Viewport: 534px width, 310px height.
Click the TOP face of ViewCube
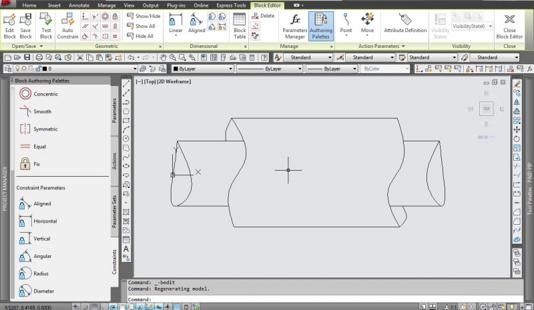tap(487, 109)
